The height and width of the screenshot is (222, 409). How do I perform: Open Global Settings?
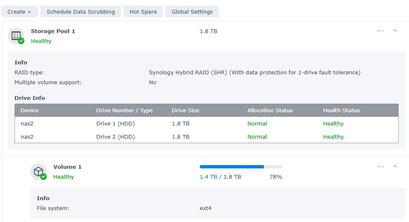point(192,12)
